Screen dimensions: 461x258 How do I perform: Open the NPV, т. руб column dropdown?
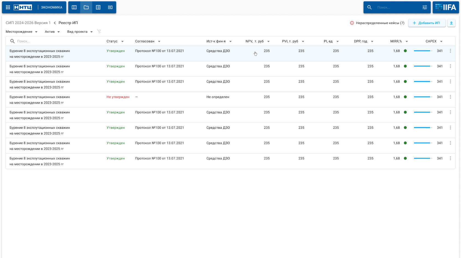pyautogui.click(x=268, y=41)
